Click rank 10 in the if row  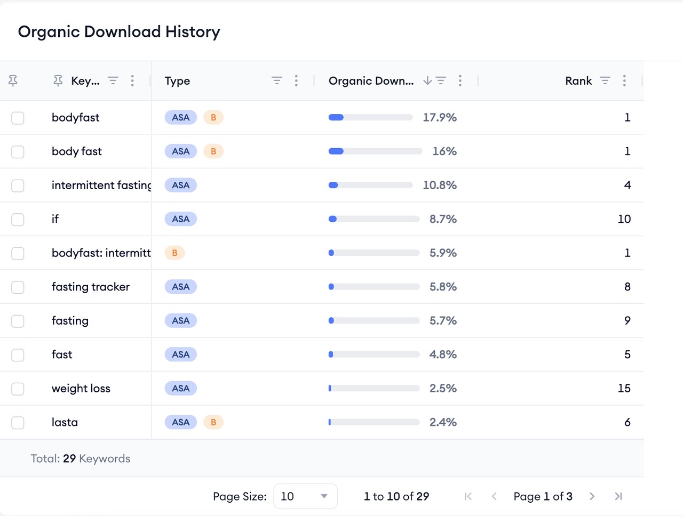(624, 219)
